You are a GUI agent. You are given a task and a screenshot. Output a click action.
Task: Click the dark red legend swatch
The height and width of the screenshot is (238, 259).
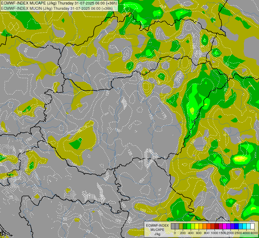pos(217,226)
